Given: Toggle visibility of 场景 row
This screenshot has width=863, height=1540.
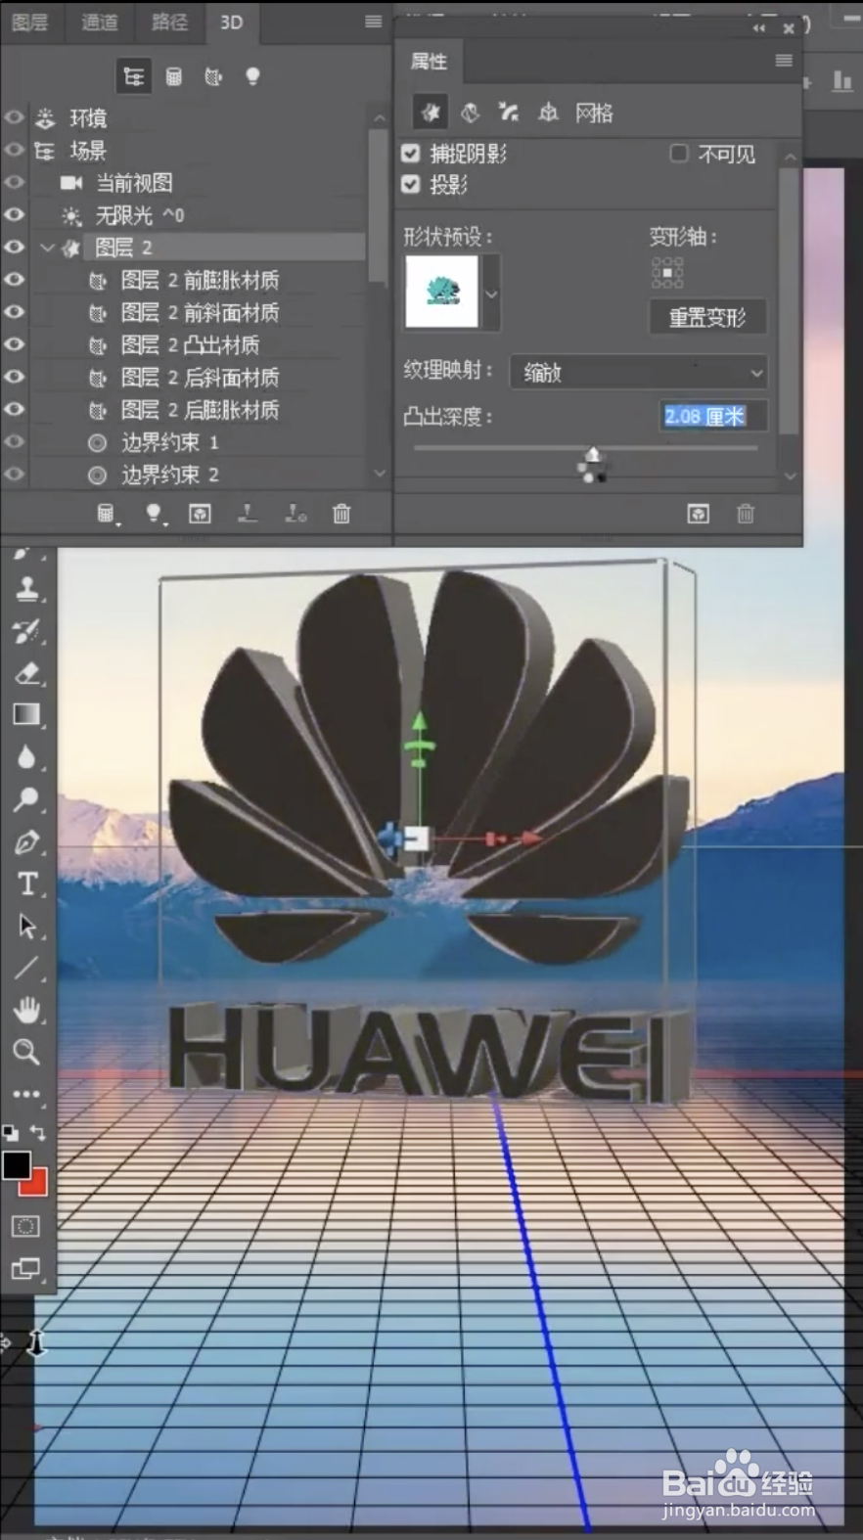Looking at the screenshot, I should click(x=14, y=150).
